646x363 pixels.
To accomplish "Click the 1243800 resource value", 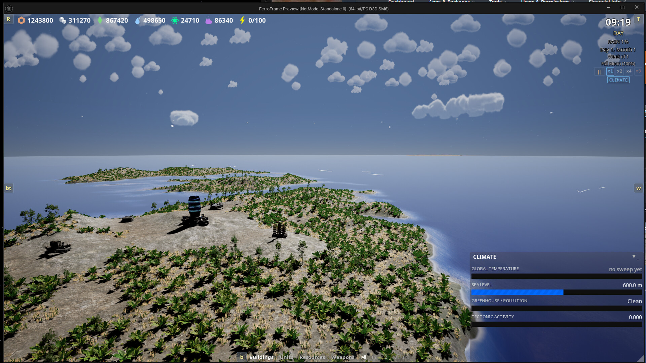I will (40, 21).
